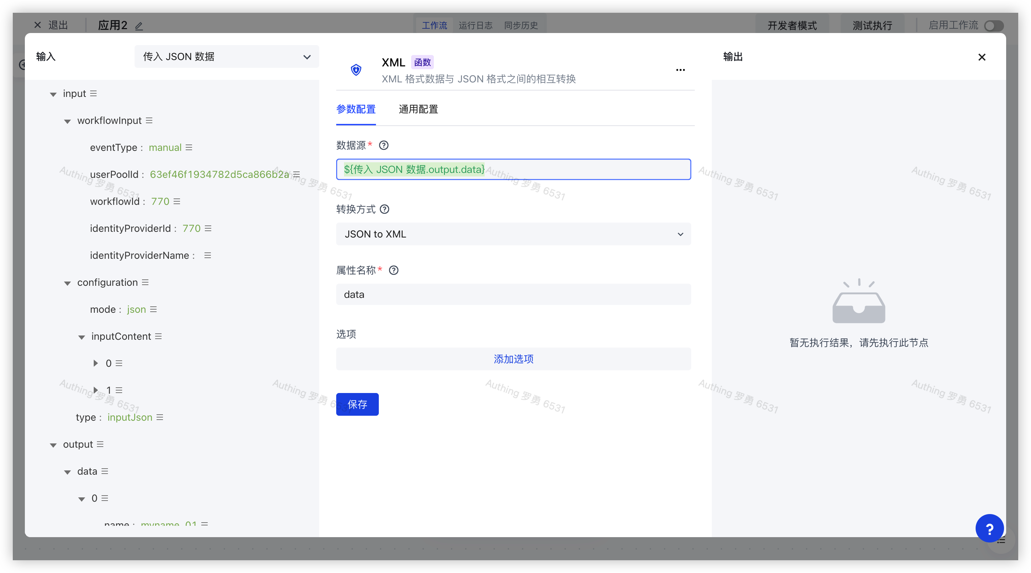The width and height of the screenshot is (1031, 573).
Task: Click help icon beside 转换方式 label
Action: [x=384, y=209]
